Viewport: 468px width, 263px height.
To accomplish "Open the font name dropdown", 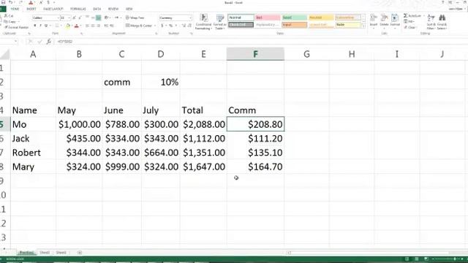I will 58,18.
